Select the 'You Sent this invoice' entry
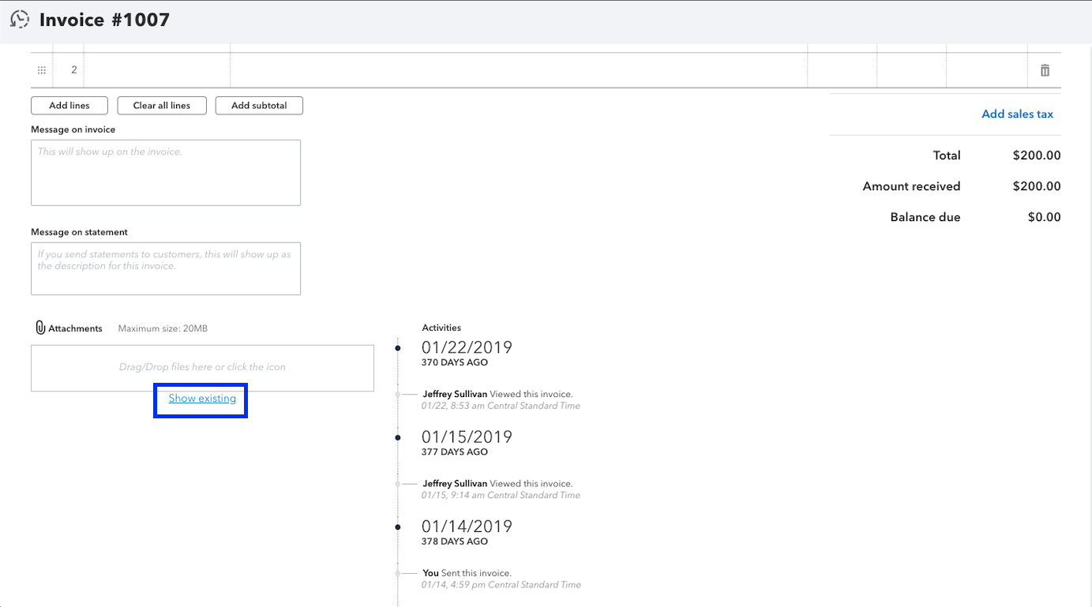This screenshot has height=607, width=1092. tap(467, 573)
